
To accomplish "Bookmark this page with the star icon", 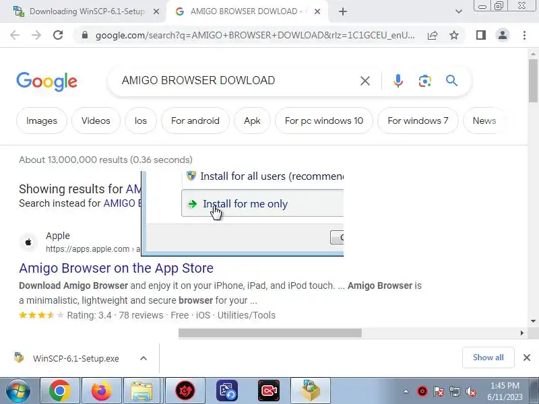I will point(454,35).
